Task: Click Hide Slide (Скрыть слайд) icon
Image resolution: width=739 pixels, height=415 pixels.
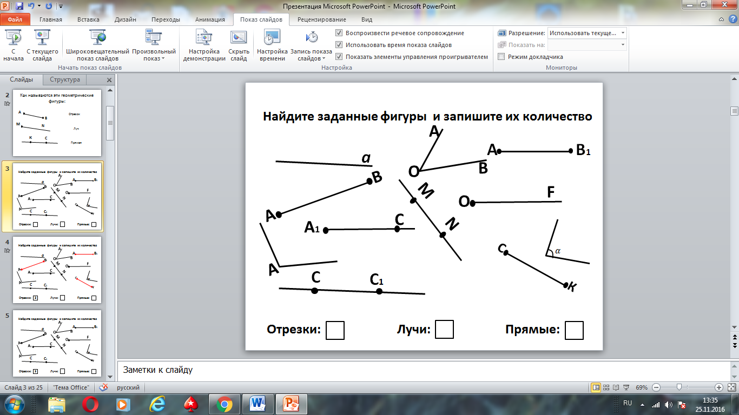Action: pos(239,38)
